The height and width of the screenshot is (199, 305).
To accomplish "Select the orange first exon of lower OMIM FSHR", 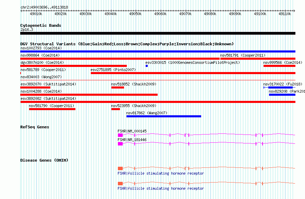I will pyautogui.click(x=120, y=184).
